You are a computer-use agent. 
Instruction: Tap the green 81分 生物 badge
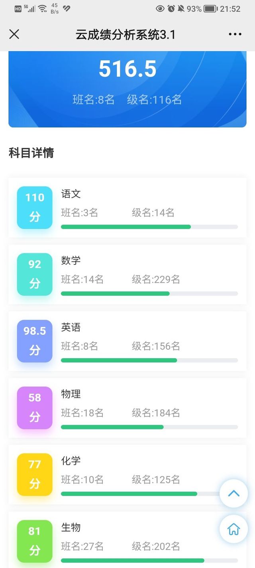[x=35, y=541]
